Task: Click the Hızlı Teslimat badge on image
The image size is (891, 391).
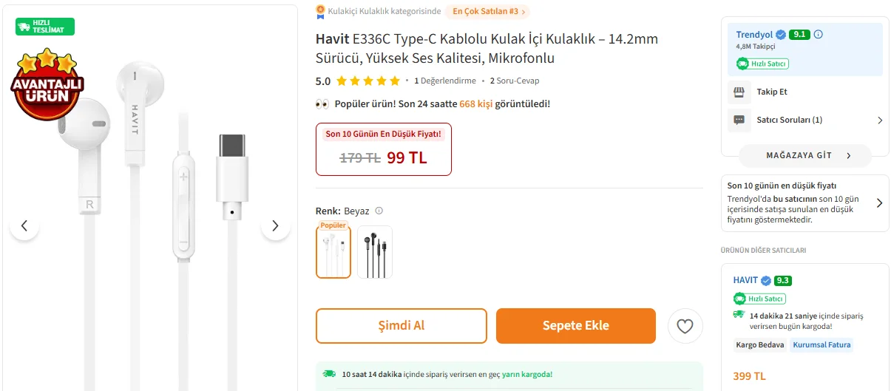Action: point(45,27)
